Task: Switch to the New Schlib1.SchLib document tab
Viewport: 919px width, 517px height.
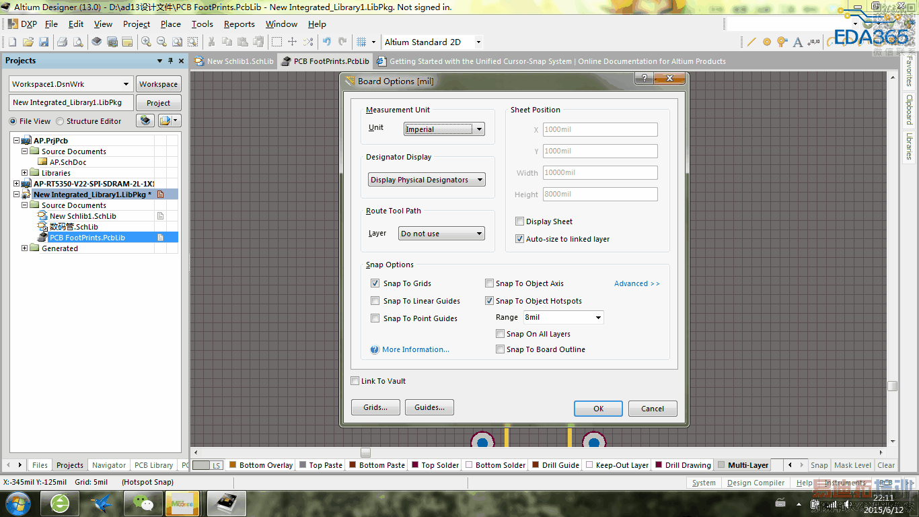Action: 234,61
